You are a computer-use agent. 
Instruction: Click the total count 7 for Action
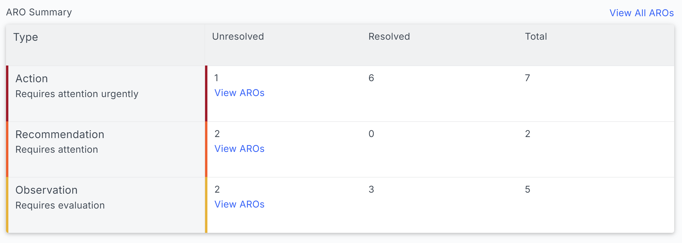coord(527,78)
